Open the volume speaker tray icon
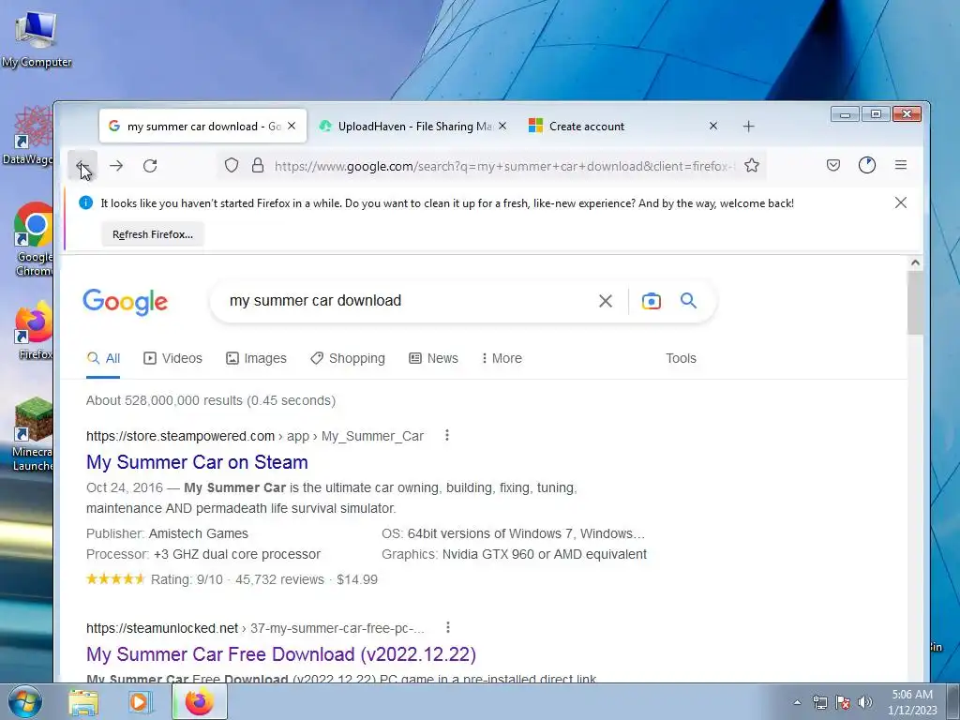This screenshot has width=960, height=720. (864, 702)
